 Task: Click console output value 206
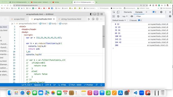tap(117, 45)
